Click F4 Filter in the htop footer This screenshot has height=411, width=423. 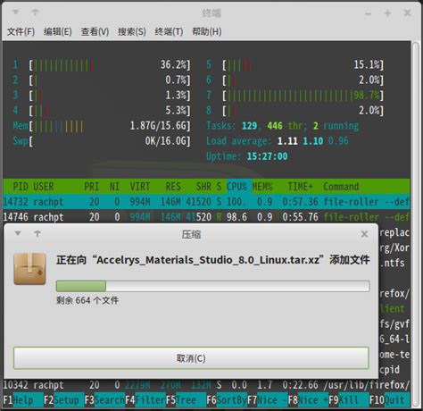[145, 400]
